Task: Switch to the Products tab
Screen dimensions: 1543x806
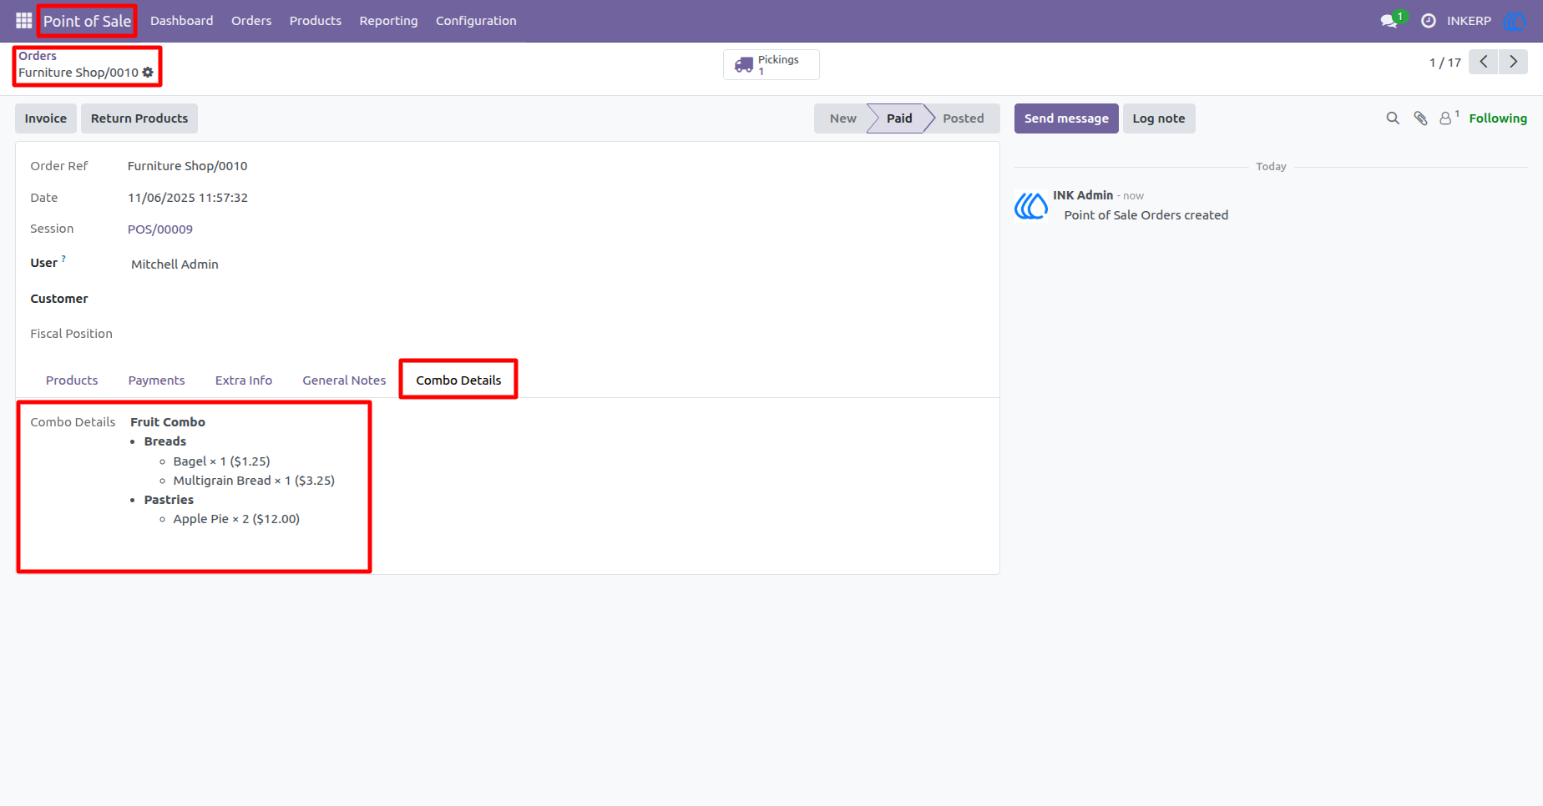Action: tap(72, 380)
